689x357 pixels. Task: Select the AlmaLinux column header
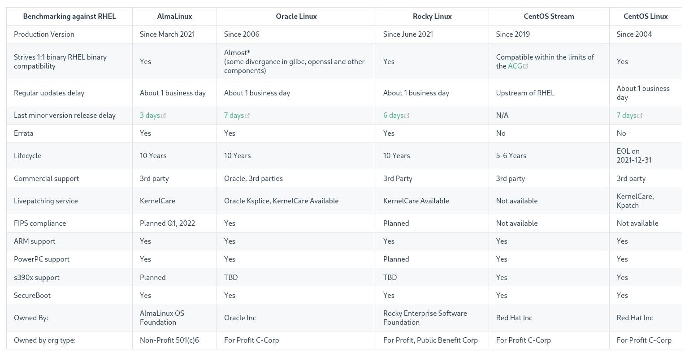[x=174, y=16]
